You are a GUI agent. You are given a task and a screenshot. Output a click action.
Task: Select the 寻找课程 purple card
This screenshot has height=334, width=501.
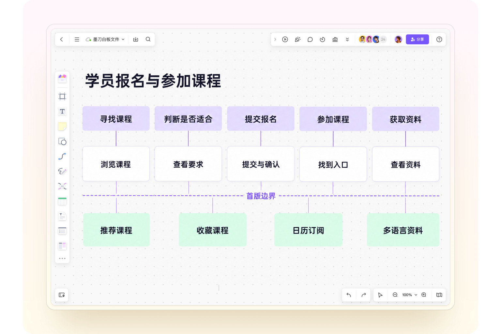click(116, 119)
